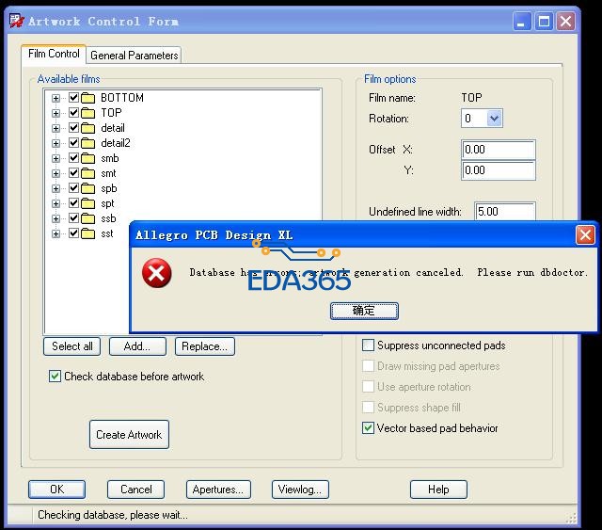Click the 'TOP' film name value
602x530 pixels.
pos(471,98)
